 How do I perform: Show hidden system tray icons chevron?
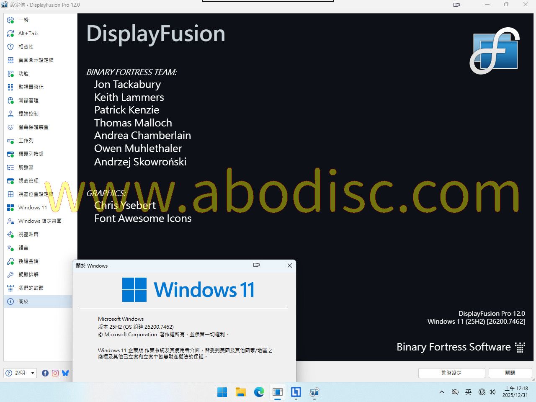click(441, 392)
